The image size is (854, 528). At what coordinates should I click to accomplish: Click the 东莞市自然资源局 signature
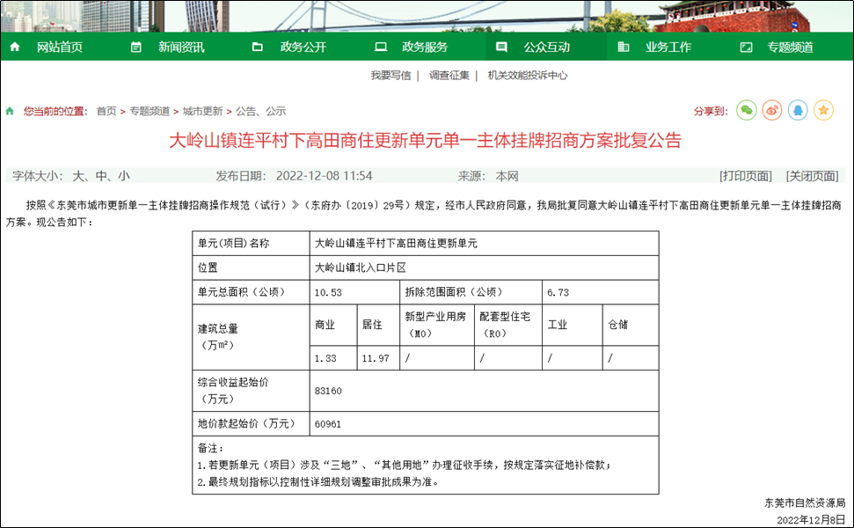(805, 503)
